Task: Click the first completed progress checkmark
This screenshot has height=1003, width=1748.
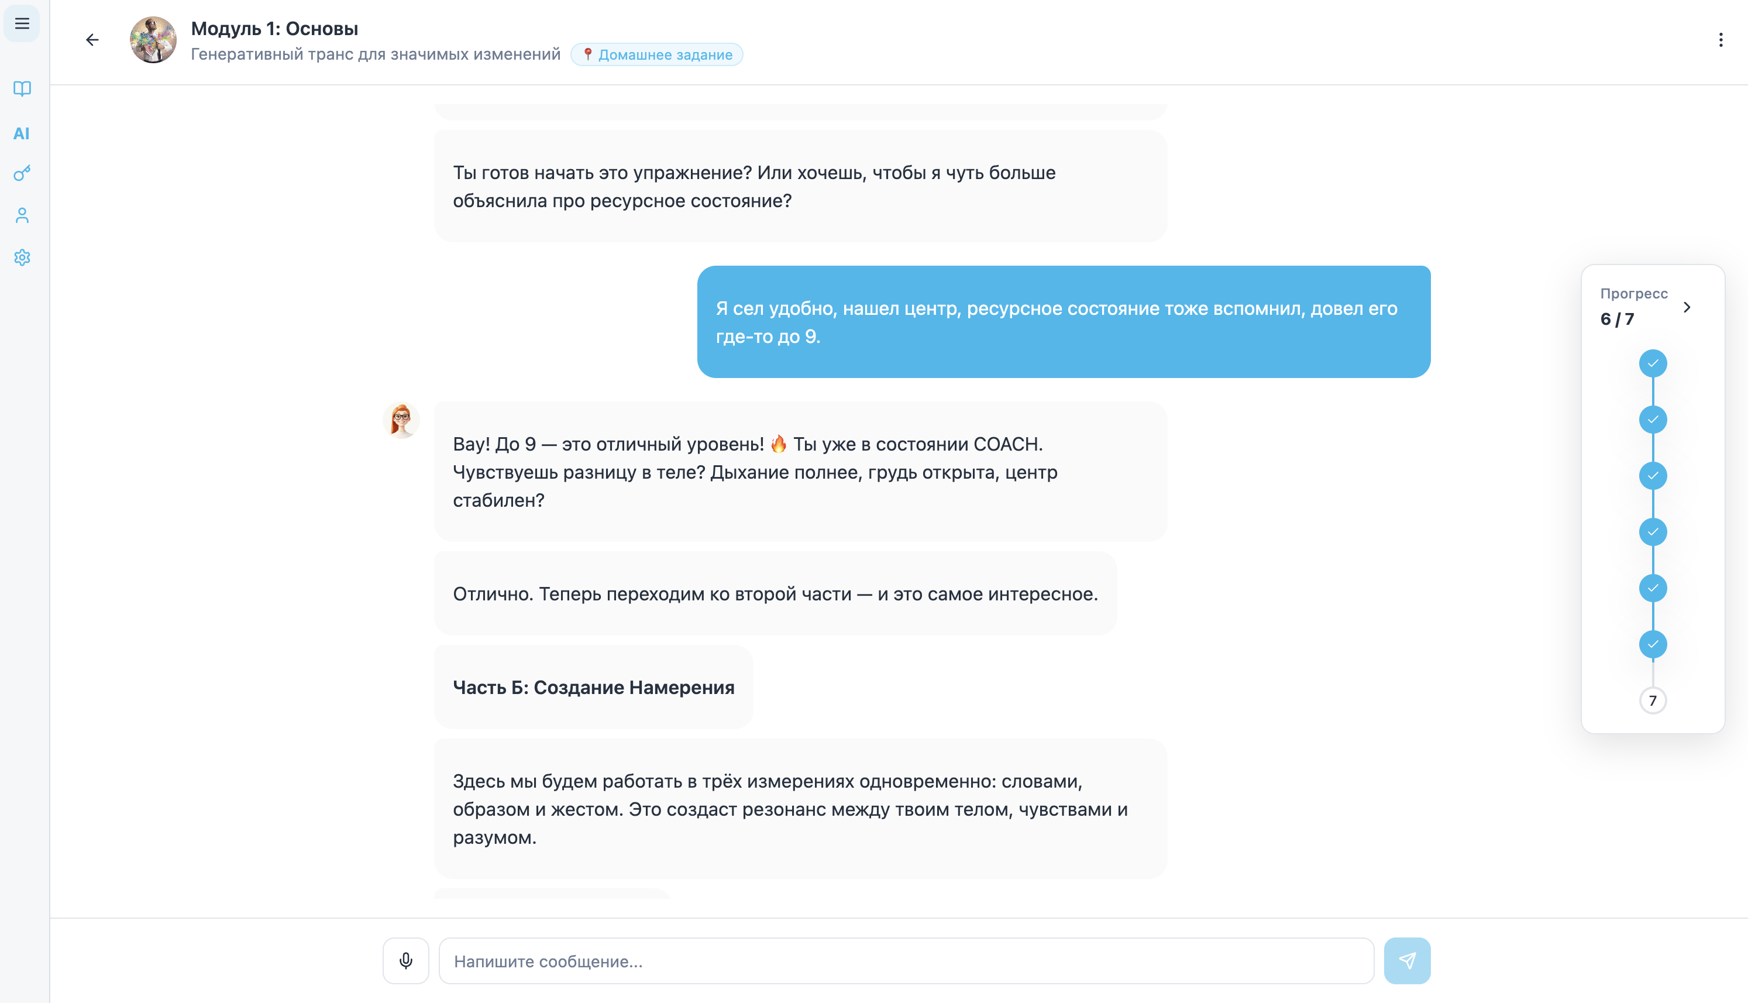Action: click(1652, 363)
